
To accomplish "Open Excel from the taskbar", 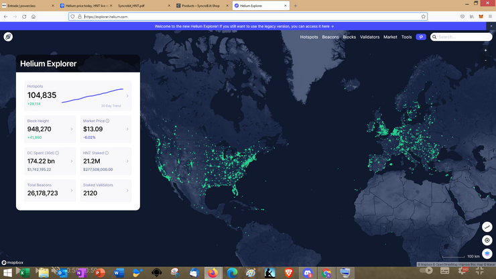I will click(23, 273).
